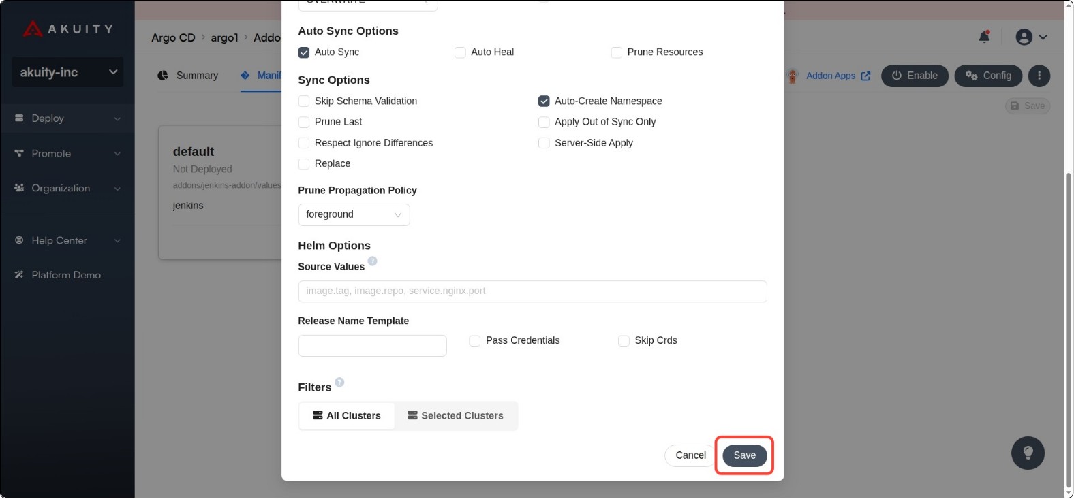Viewport: 1074px width, 499px height.
Task: Check Respect Ignore Differences
Action: [x=304, y=143]
